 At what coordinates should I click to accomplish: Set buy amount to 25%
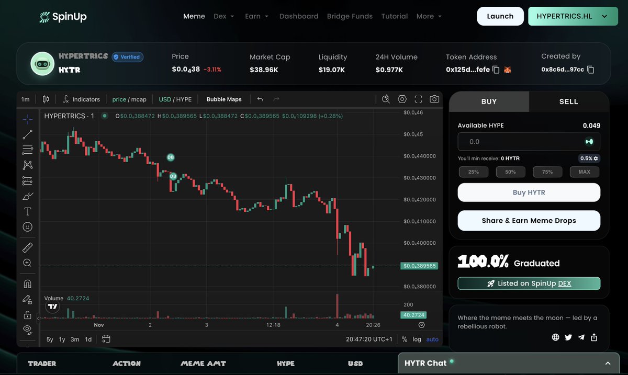pyautogui.click(x=474, y=172)
